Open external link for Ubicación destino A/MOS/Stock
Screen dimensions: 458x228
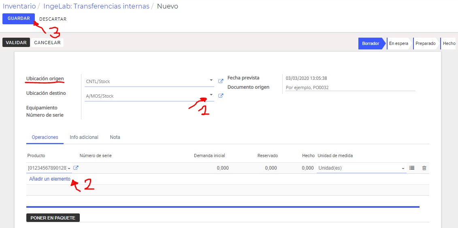pyautogui.click(x=221, y=96)
